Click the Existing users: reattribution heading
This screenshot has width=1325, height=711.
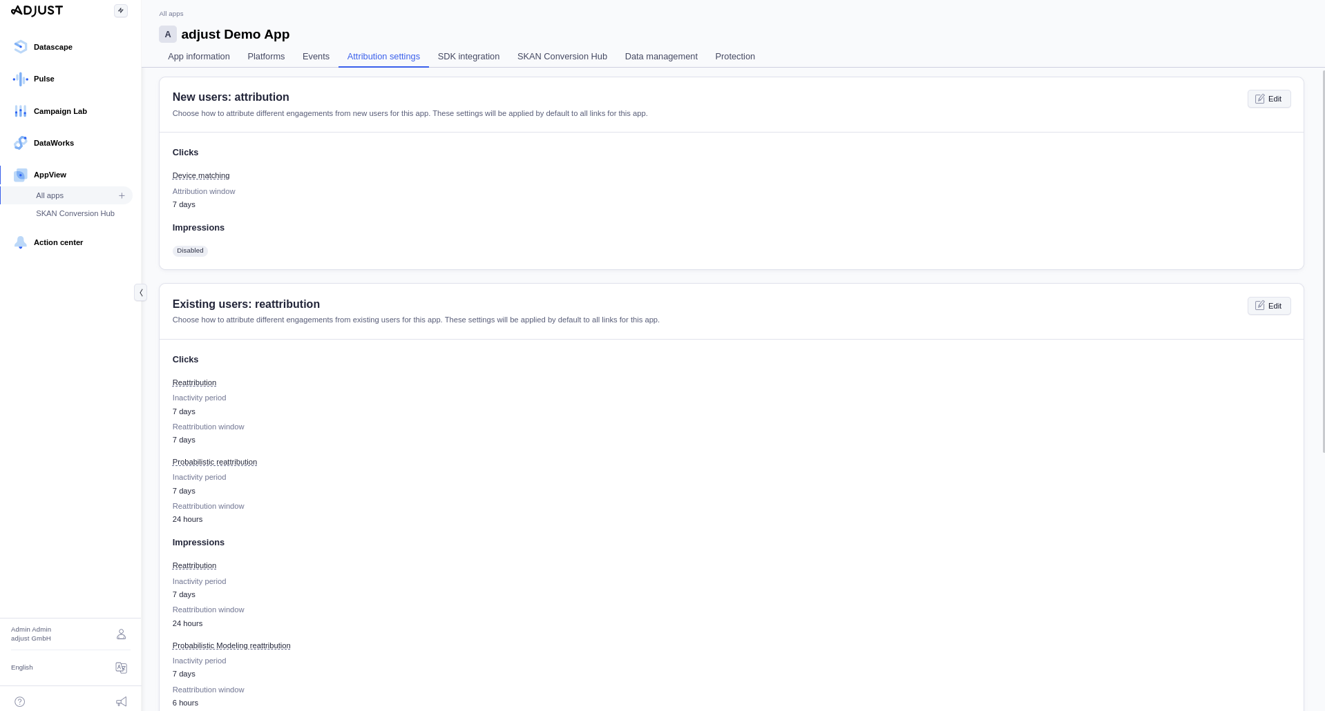[x=246, y=304]
